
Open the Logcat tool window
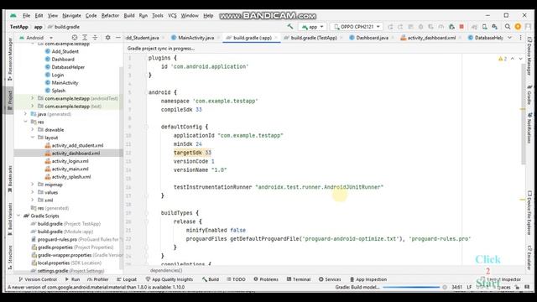[x=127, y=279]
